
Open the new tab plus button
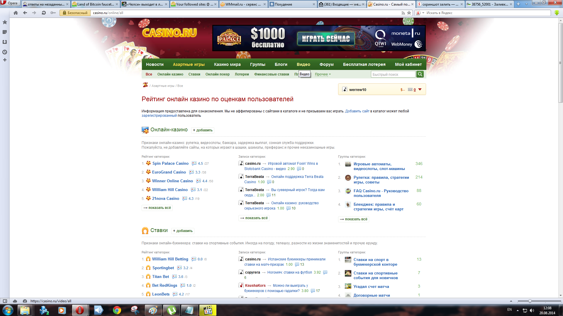518,4
